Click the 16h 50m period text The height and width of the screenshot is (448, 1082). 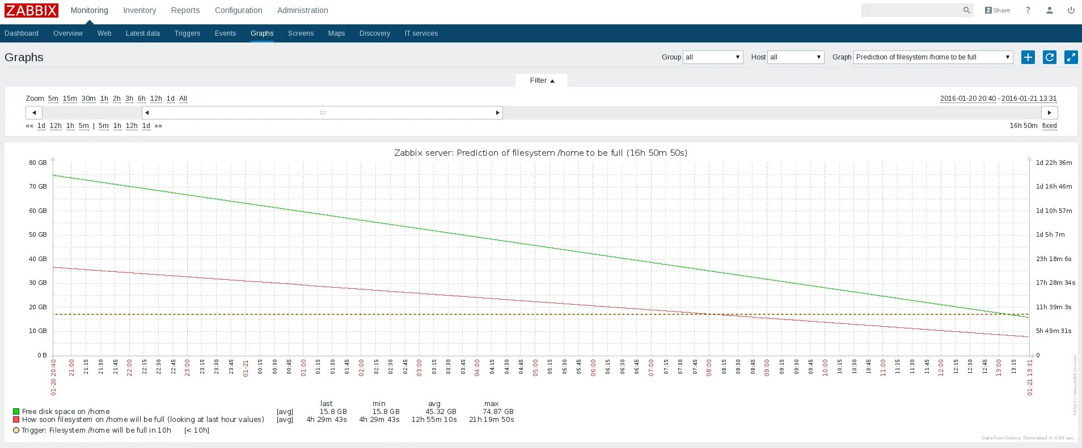pyautogui.click(x=1024, y=126)
